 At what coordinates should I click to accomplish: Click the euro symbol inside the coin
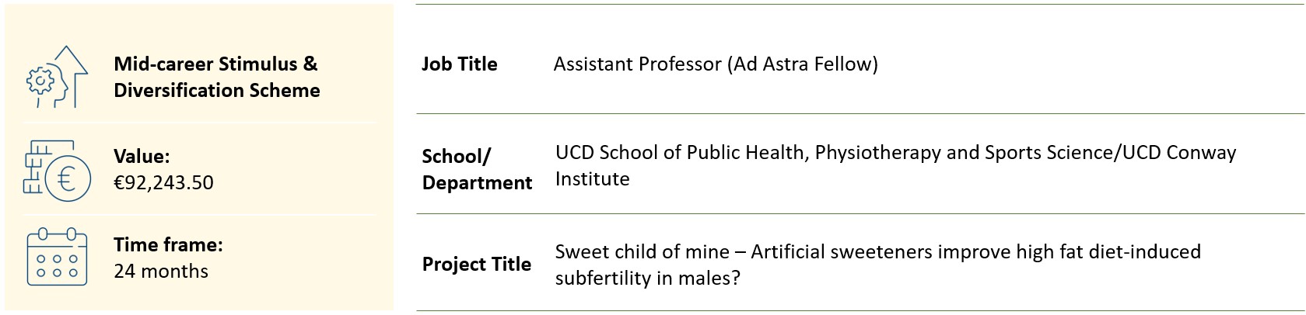(67, 179)
